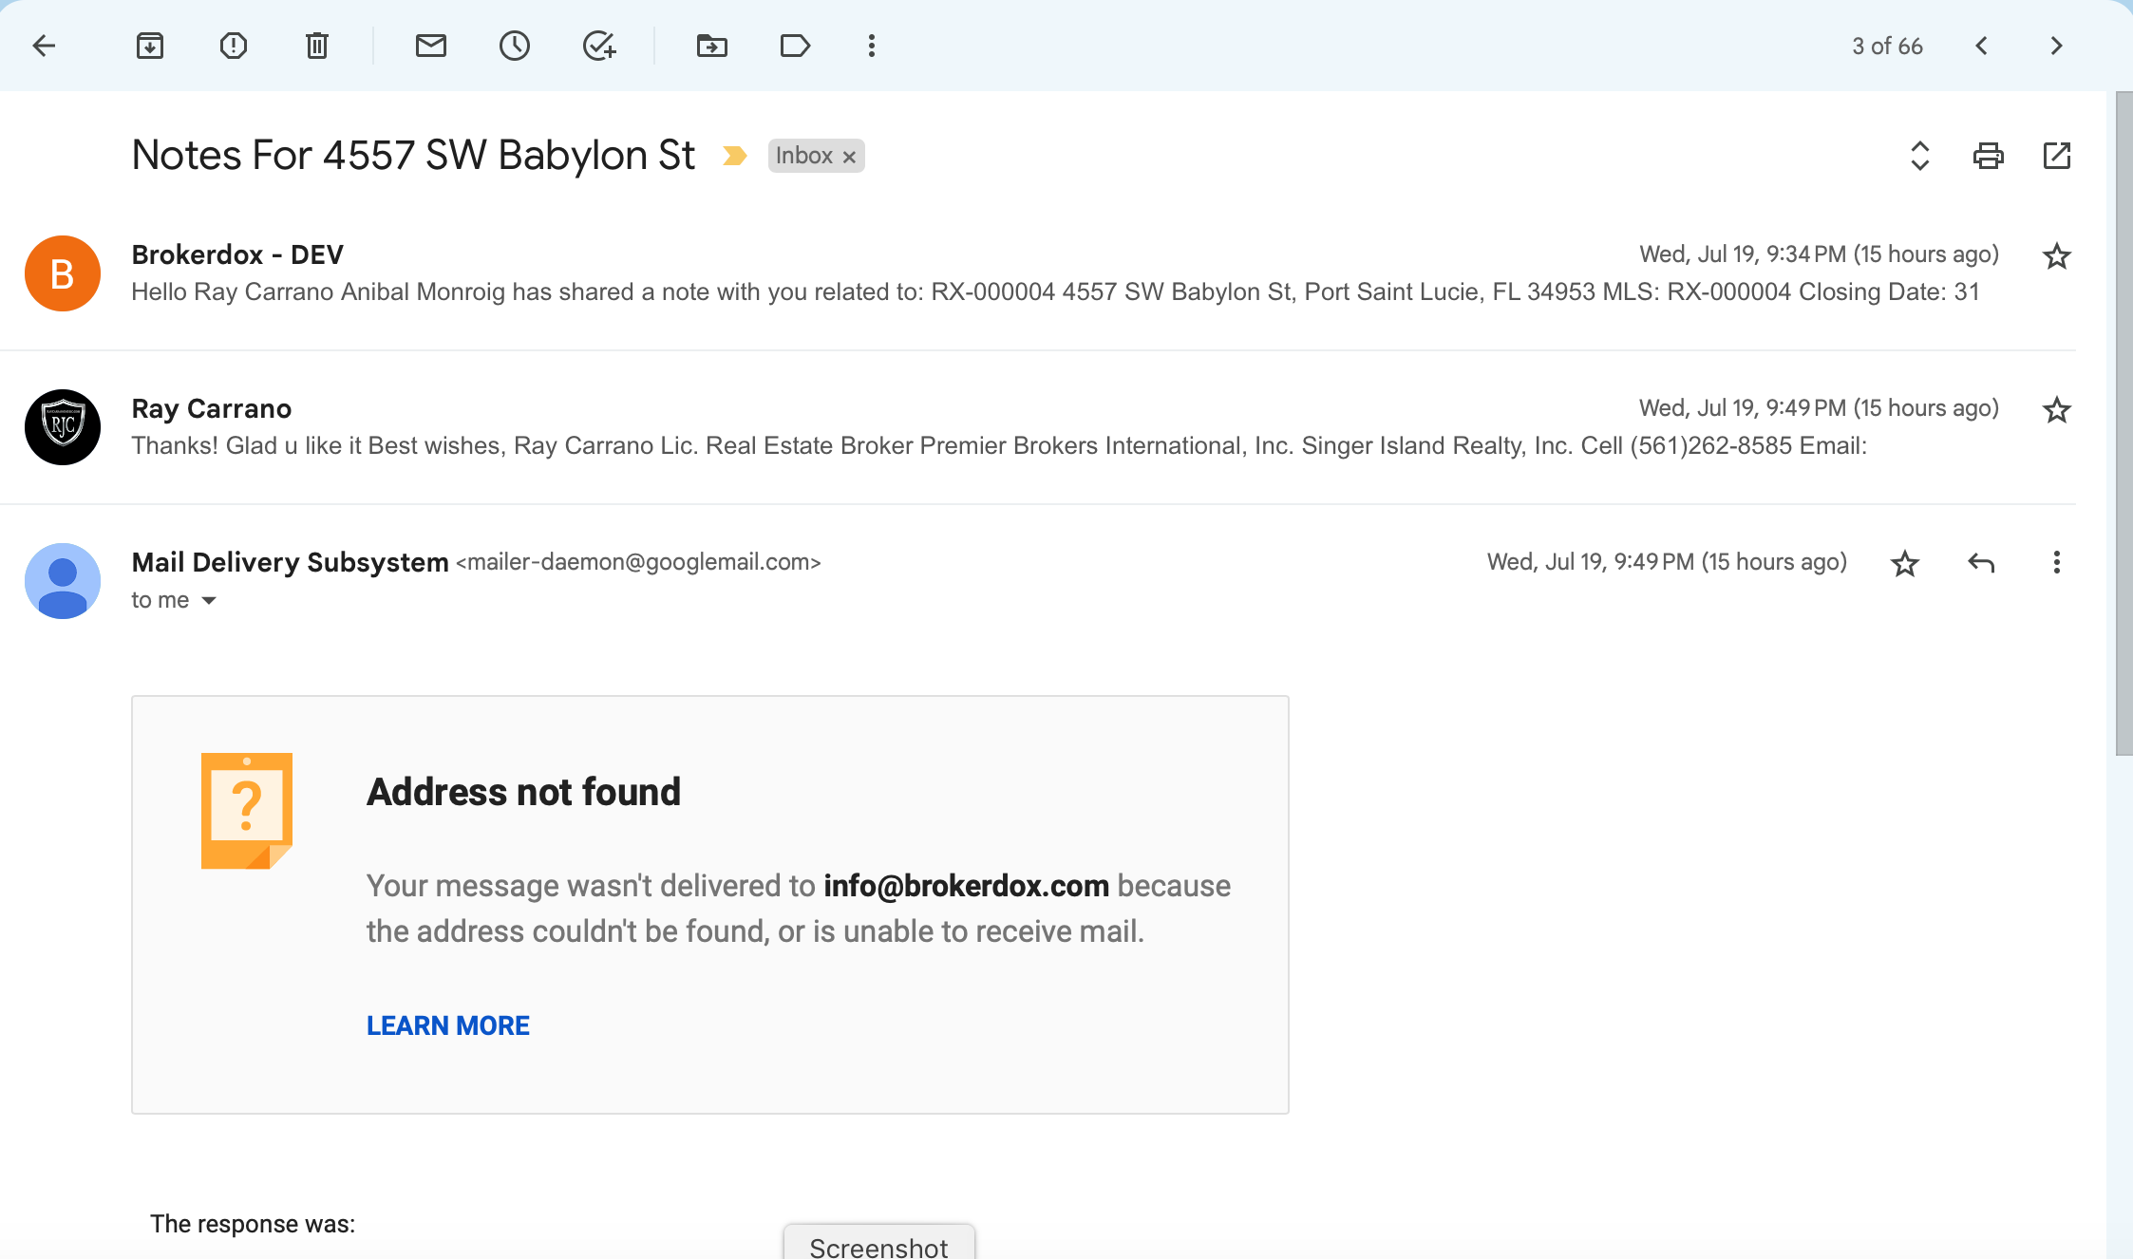
Task: Click the Mail Delivery Subsystem avatar
Action: [63, 581]
